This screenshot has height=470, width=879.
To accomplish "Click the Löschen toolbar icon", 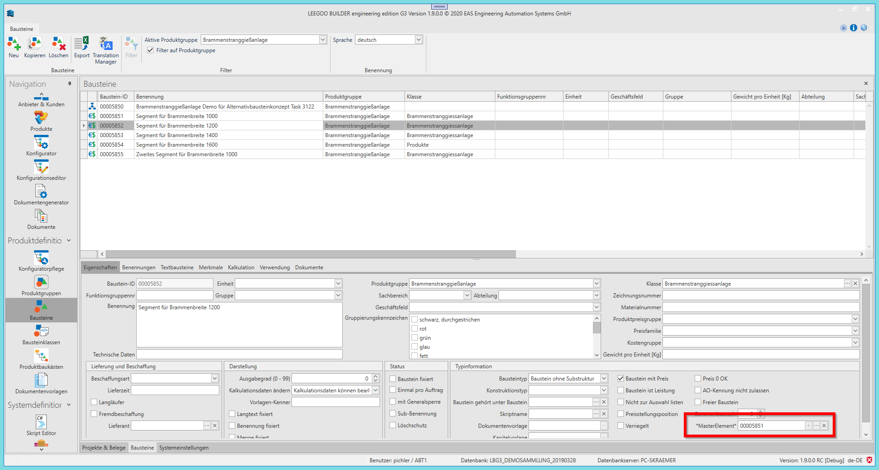I will [59, 47].
